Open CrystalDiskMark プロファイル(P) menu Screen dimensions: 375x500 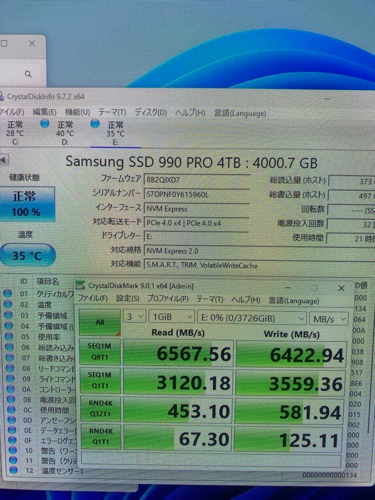[x=168, y=299]
